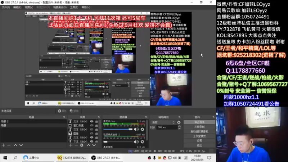Pop out the 场景 dock panel
Screen dimensions: 288x162
(x=64, y=117)
